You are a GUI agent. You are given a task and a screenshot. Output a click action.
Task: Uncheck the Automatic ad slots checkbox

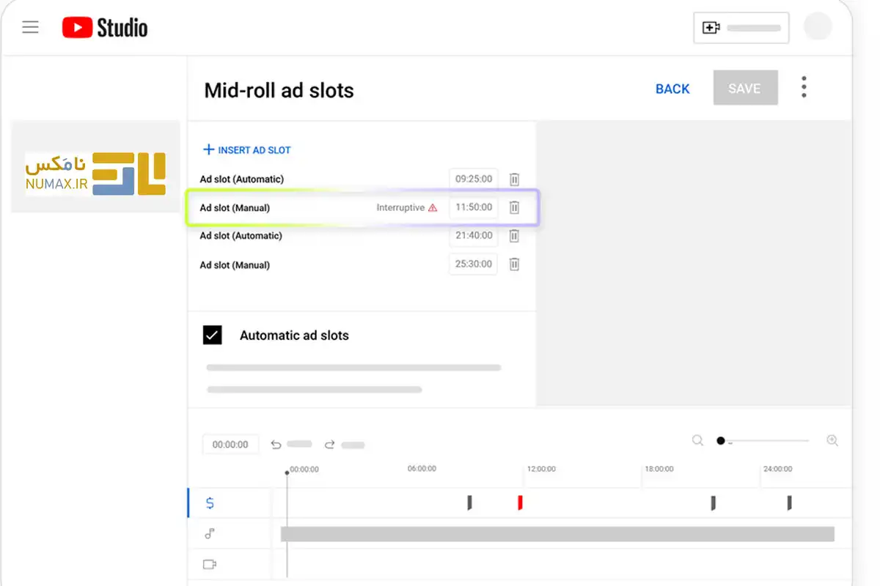(212, 335)
